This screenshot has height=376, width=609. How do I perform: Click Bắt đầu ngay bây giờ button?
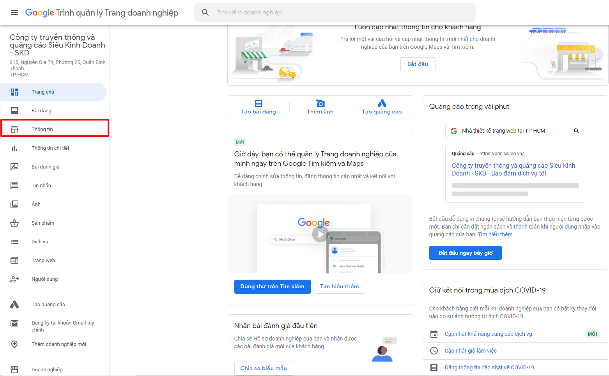point(465,253)
